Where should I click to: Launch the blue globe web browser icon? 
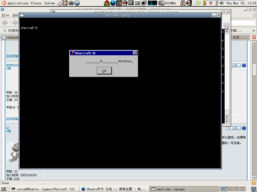pos(113,3)
